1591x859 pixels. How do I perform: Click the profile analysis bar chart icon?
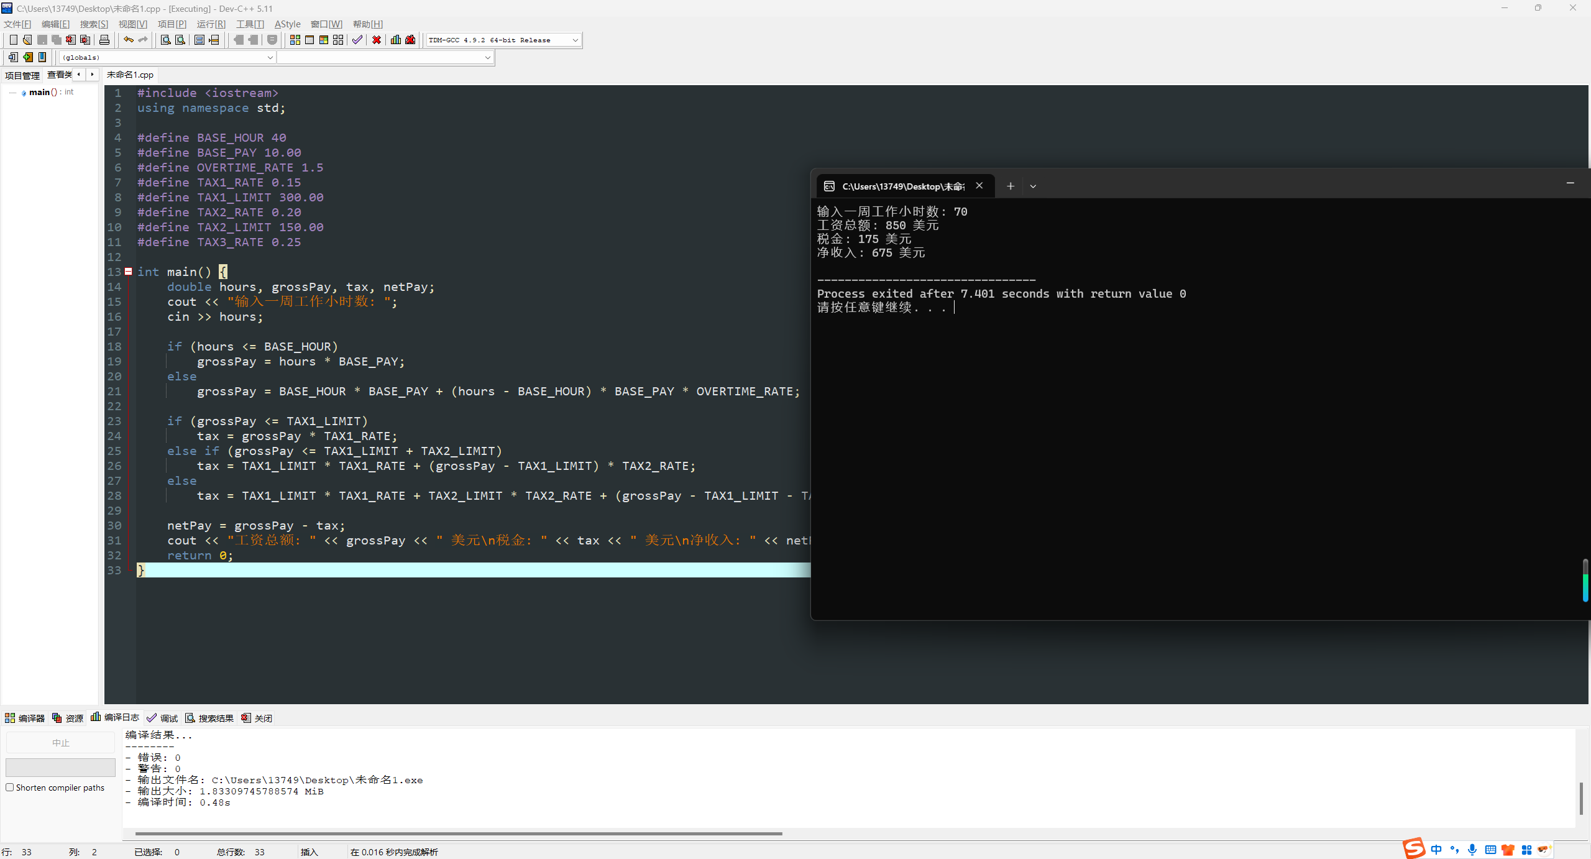[x=396, y=40]
